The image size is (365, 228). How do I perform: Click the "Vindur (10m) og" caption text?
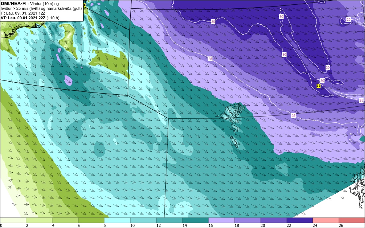pyautogui.click(x=45, y=4)
